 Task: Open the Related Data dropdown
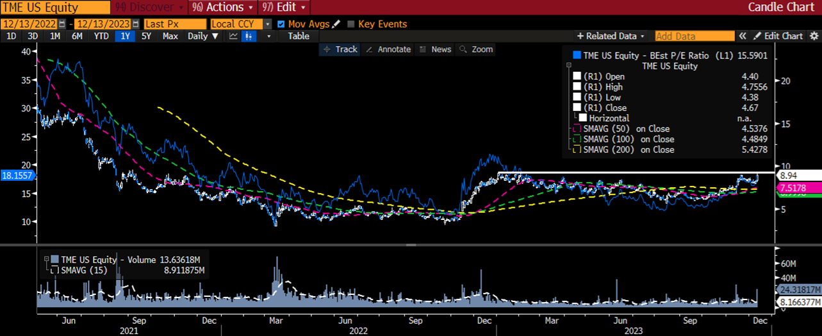611,36
